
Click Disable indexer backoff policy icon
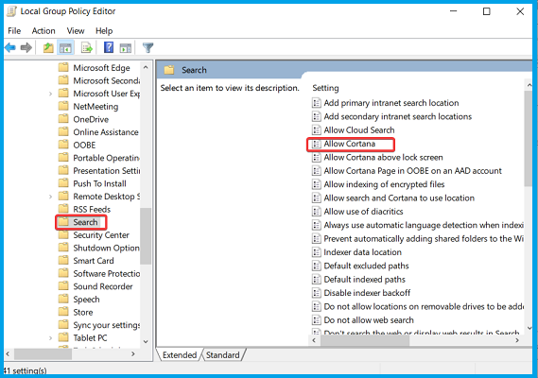coord(317,293)
